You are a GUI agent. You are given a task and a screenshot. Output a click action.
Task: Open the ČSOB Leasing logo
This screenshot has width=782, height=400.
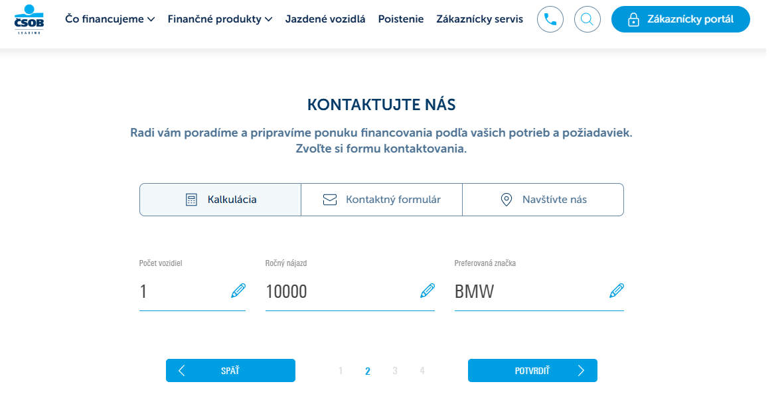(x=28, y=19)
